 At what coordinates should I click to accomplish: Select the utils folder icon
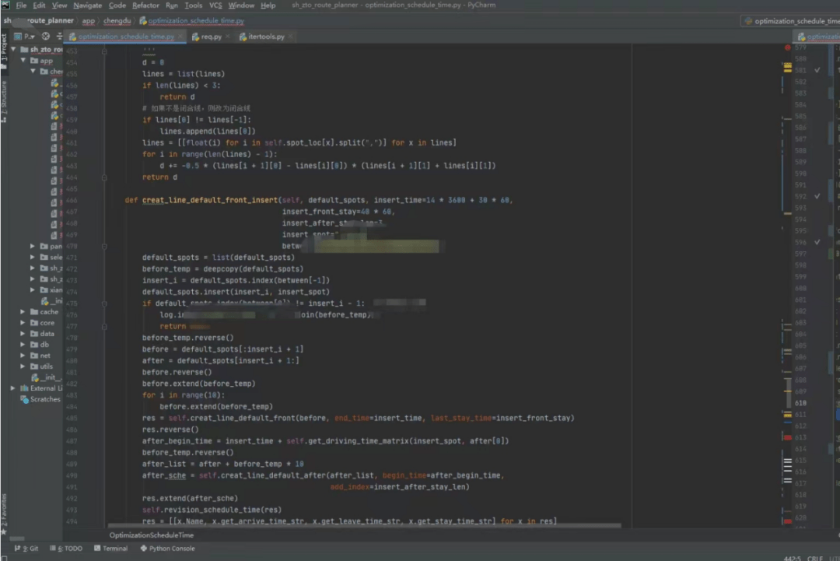tap(34, 366)
